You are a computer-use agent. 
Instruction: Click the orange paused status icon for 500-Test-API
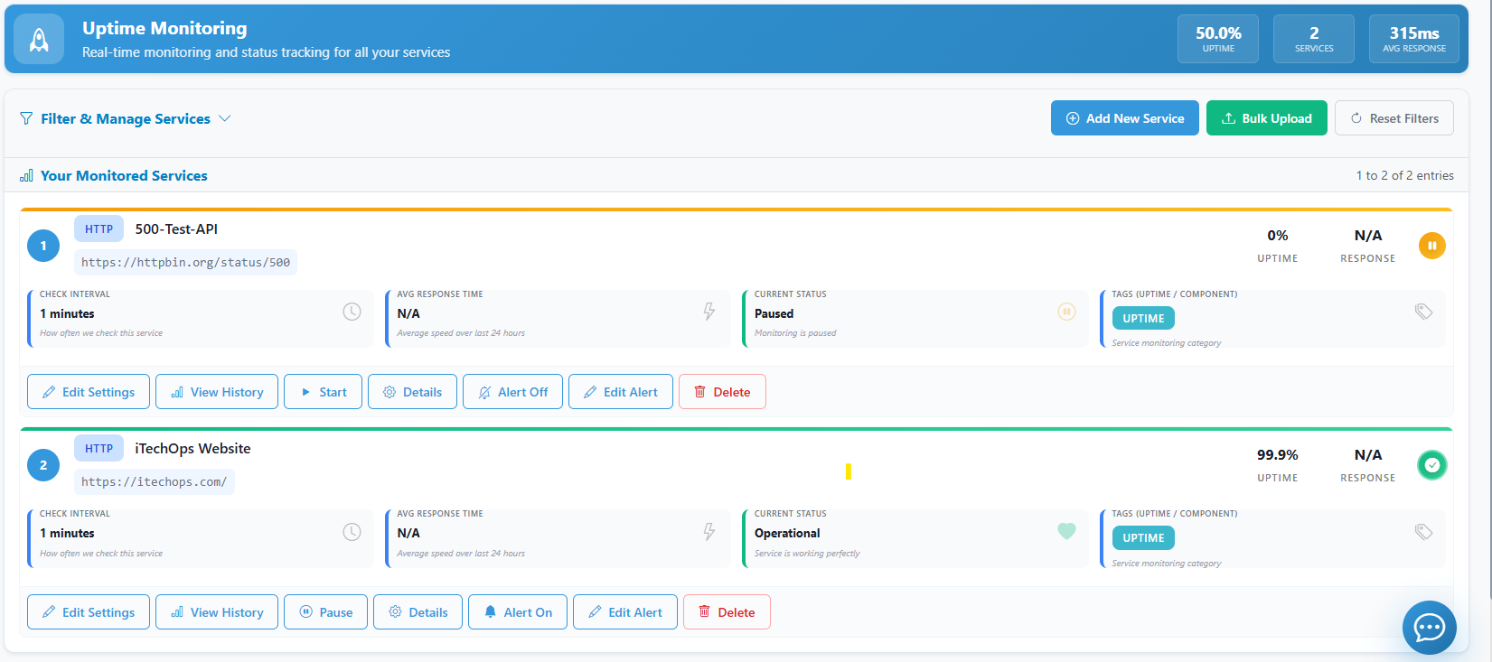coord(1431,246)
